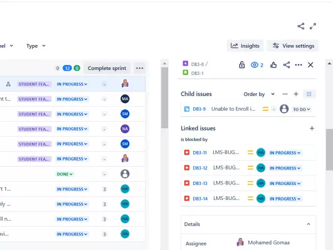
Task: Click bug type icon of DB3-12
Action: 186,168
